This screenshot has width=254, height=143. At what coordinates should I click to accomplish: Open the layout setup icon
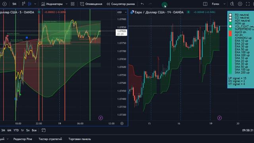pos(205,4)
